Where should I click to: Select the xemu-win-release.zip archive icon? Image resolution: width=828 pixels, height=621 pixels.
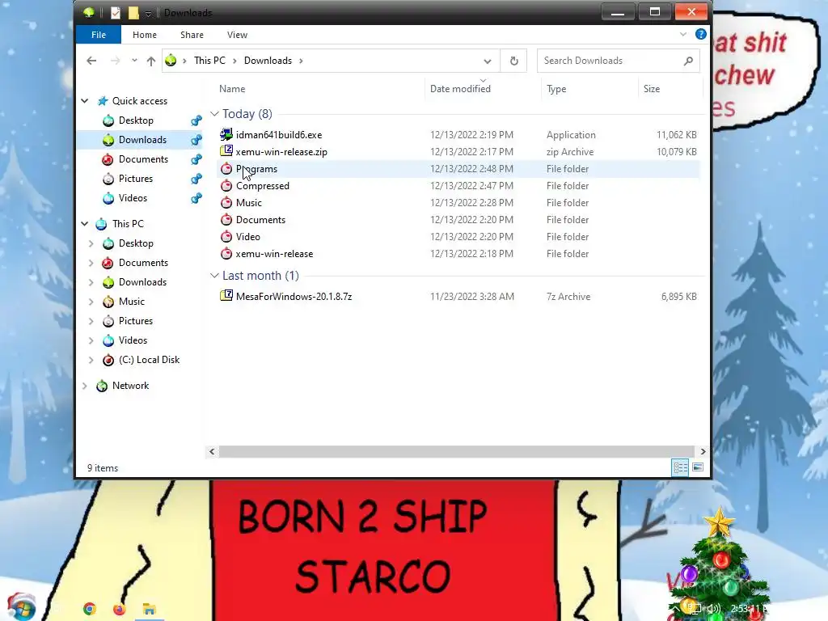pyautogui.click(x=226, y=151)
